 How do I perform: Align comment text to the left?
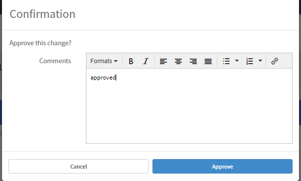coord(163,61)
